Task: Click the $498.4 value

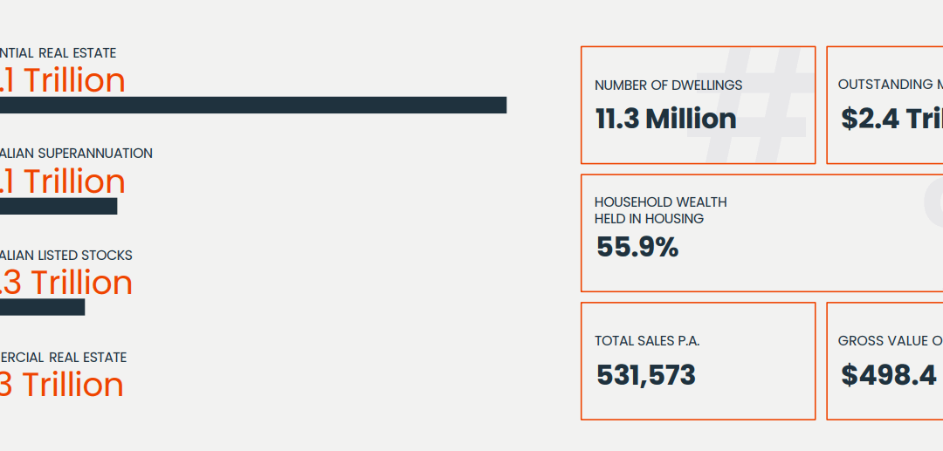Action: tap(889, 375)
